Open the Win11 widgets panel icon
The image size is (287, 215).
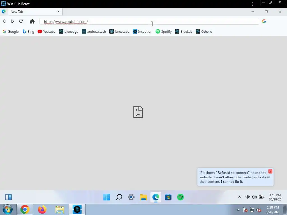[8, 197]
